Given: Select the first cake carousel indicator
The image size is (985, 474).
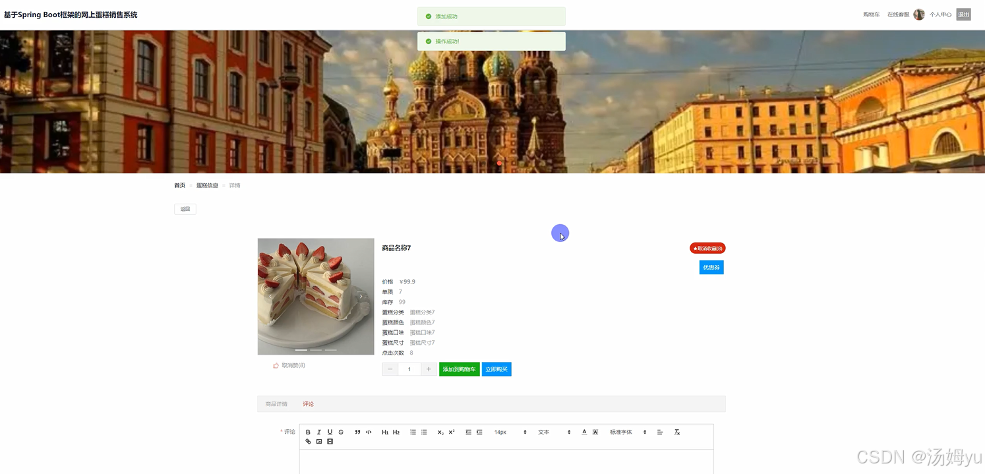Looking at the screenshot, I should 301,350.
